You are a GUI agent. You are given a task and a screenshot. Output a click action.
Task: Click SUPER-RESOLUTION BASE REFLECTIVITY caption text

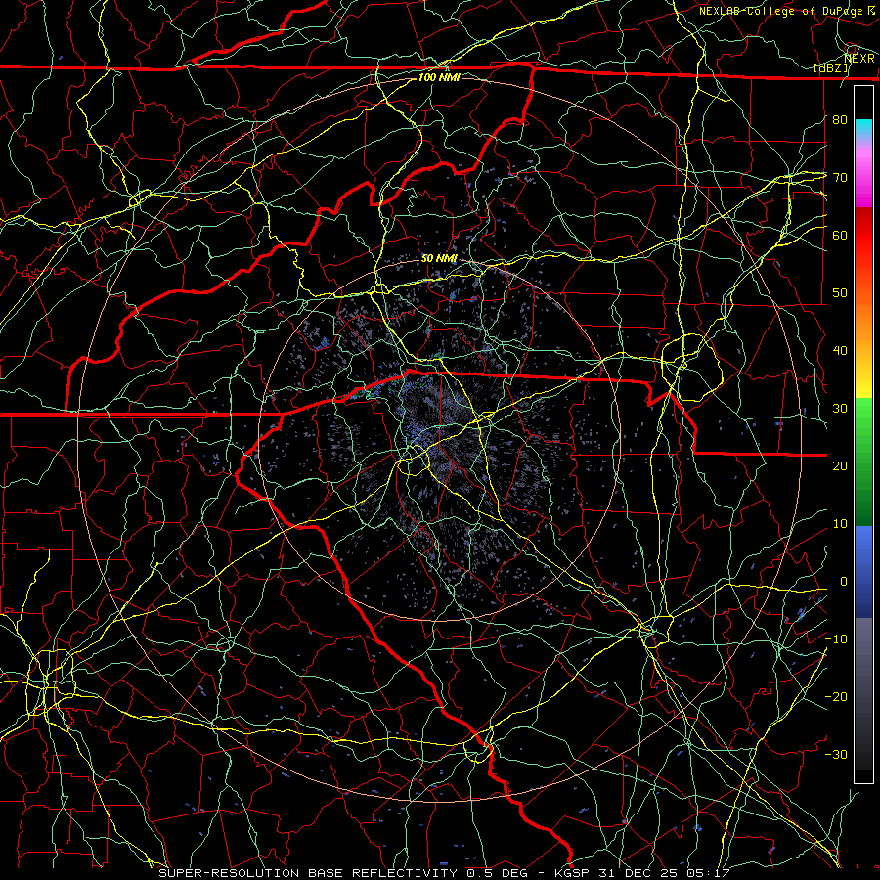click(308, 873)
